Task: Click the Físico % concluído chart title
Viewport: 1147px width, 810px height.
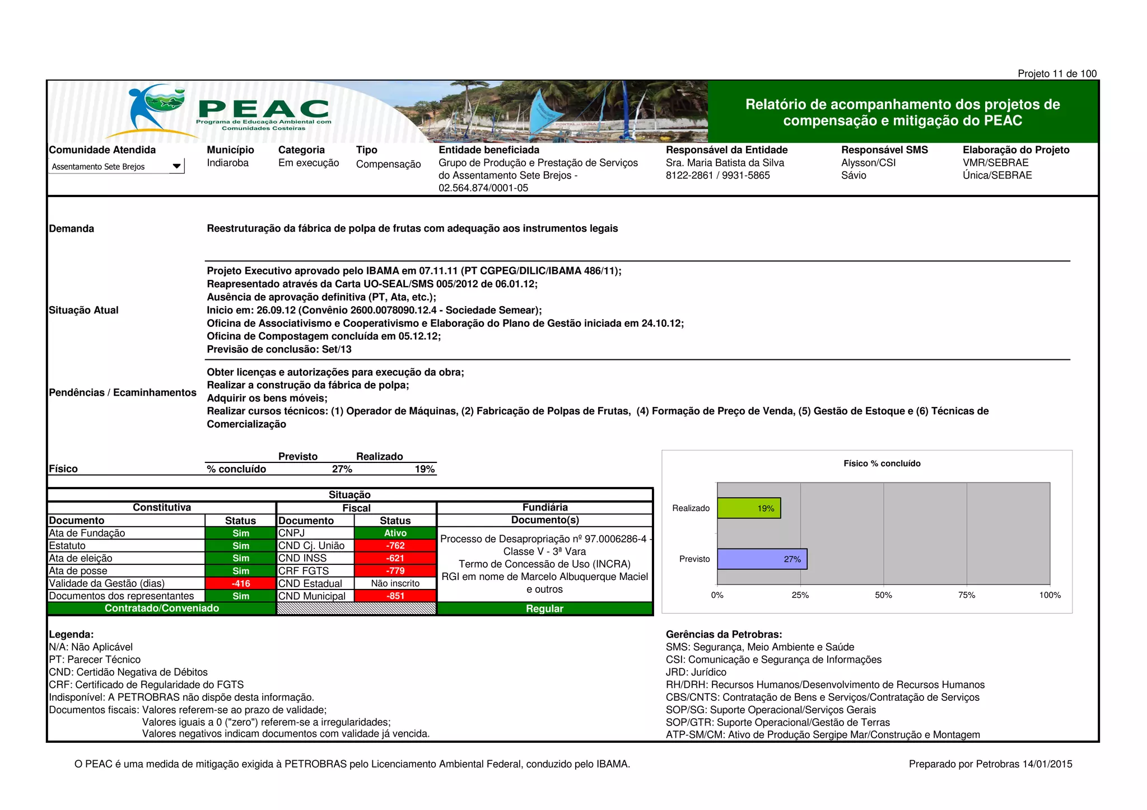Action: pyautogui.click(x=882, y=463)
